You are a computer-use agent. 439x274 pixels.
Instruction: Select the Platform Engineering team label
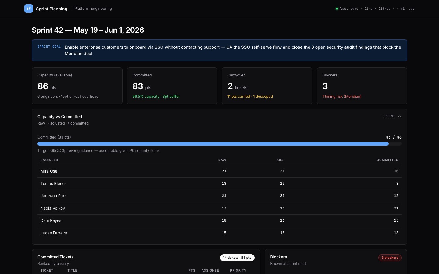pyautogui.click(x=93, y=9)
